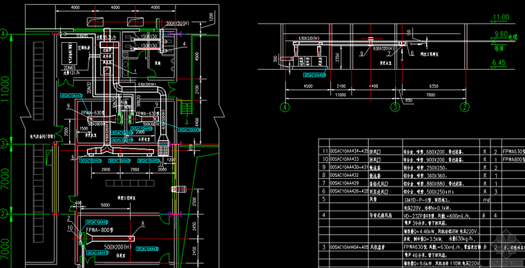525x268 pixels.
Task: Click the 2DN65 pipe label
Action: tap(68, 68)
